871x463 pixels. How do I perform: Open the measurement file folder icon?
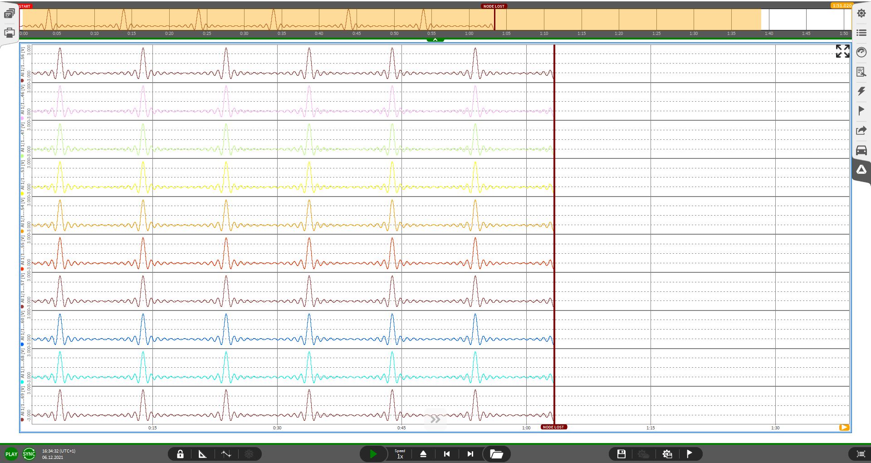coord(496,453)
